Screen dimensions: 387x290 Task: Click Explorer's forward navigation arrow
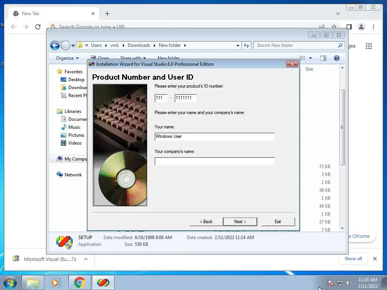pyautogui.click(x=65, y=45)
